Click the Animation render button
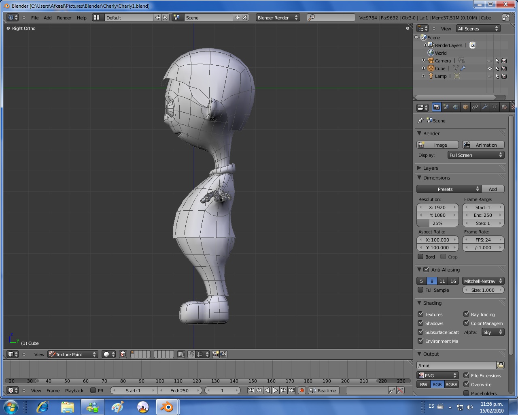This screenshot has width=518, height=415. (x=483, y=145)
